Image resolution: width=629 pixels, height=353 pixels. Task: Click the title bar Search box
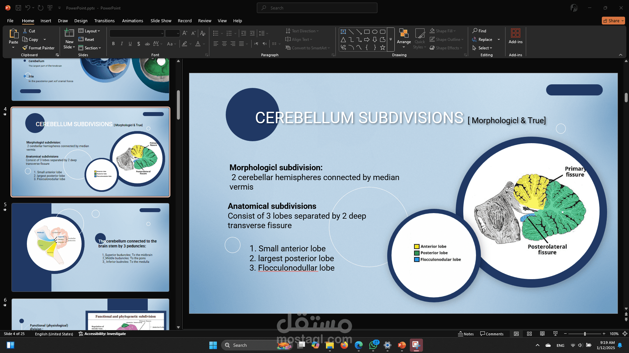(x=317, y=8)
